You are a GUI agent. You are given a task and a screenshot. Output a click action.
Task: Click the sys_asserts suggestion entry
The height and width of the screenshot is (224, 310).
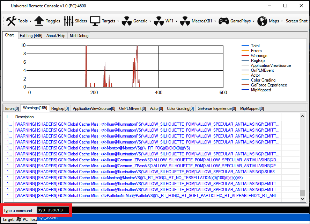49,217
